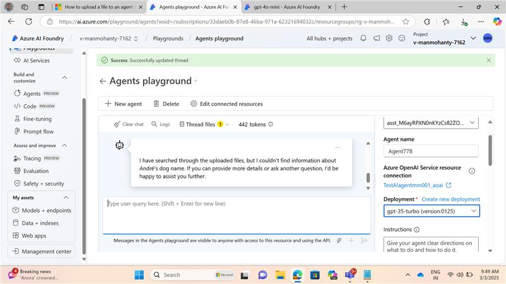
Task: Open browser favorites list icon
Action: [446, 21]
